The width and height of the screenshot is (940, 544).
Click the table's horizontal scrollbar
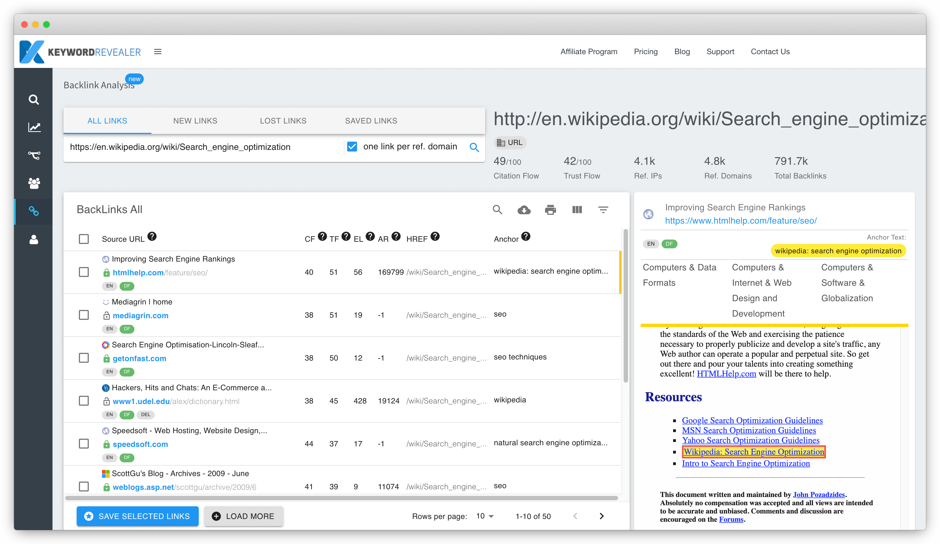click(x=341, y=498)
